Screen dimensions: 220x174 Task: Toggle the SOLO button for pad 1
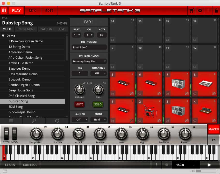98,104
